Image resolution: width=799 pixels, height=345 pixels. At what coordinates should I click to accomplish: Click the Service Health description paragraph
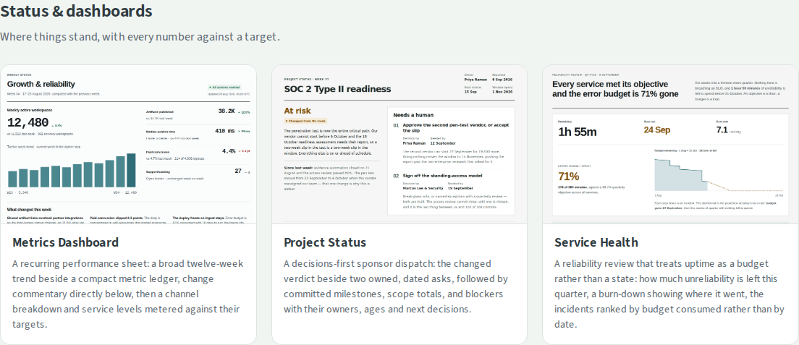pos(669,294)
